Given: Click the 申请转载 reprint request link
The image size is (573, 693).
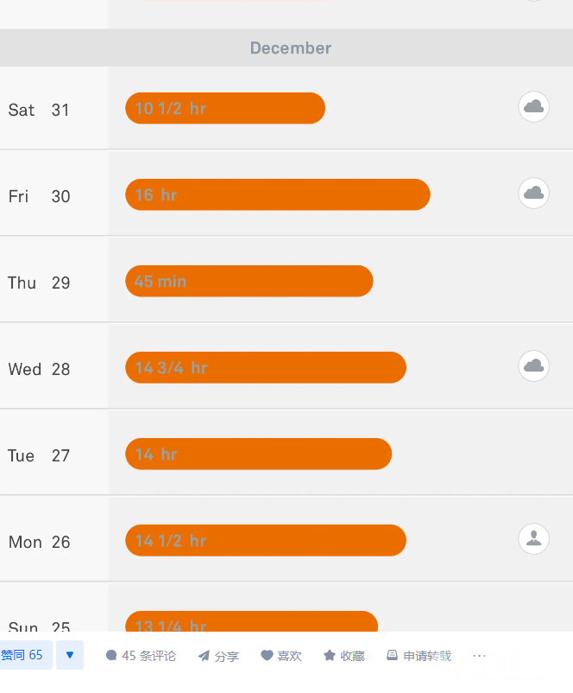Looking at the screenshot, I should pyautogui.click(x=426, y=656).
